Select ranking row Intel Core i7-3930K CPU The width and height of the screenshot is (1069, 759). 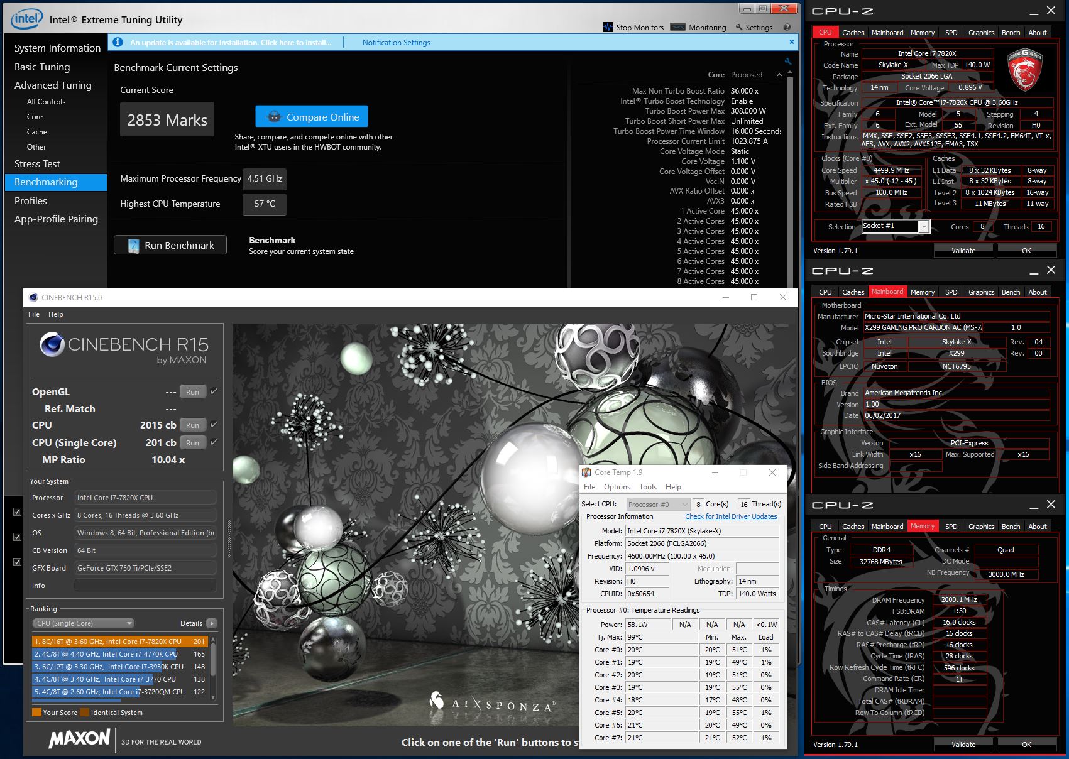[120, 667]
